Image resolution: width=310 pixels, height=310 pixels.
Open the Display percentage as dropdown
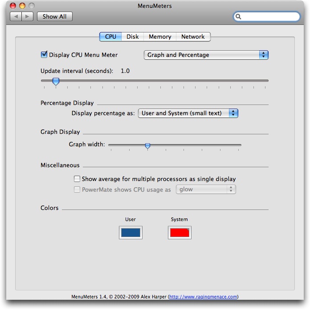click(x=188, y=113)
